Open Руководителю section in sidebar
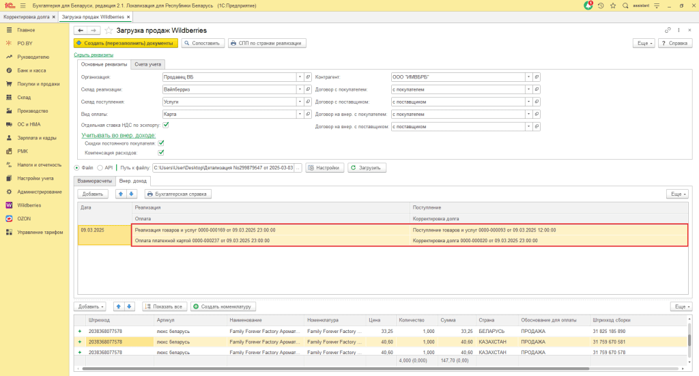This screenshot has width=699, height=376. pyautogui.click(x=33, y=57)
